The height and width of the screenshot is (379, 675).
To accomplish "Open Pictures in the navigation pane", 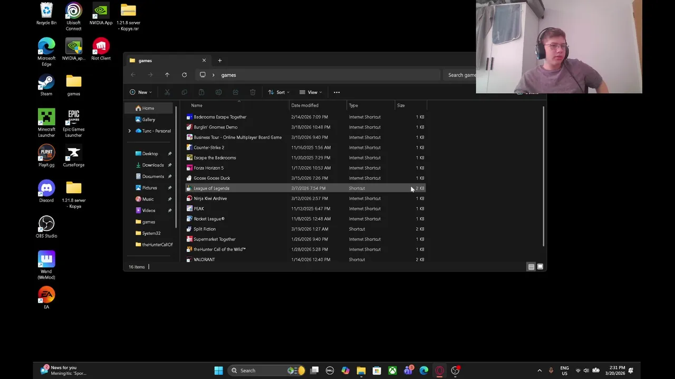I will [x=150, y=188].
